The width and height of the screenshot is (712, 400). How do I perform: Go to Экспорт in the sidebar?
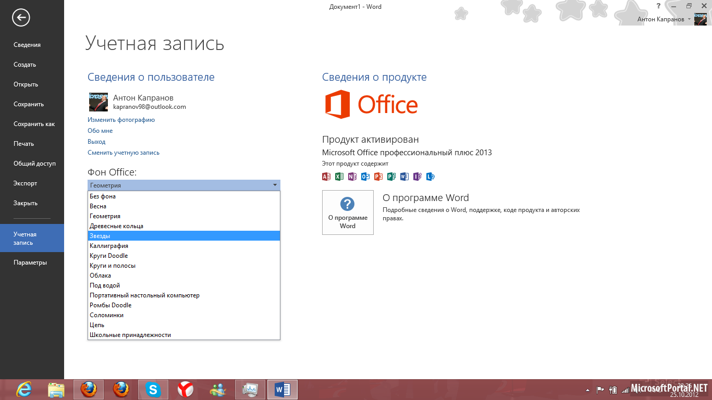click(32, 183)
